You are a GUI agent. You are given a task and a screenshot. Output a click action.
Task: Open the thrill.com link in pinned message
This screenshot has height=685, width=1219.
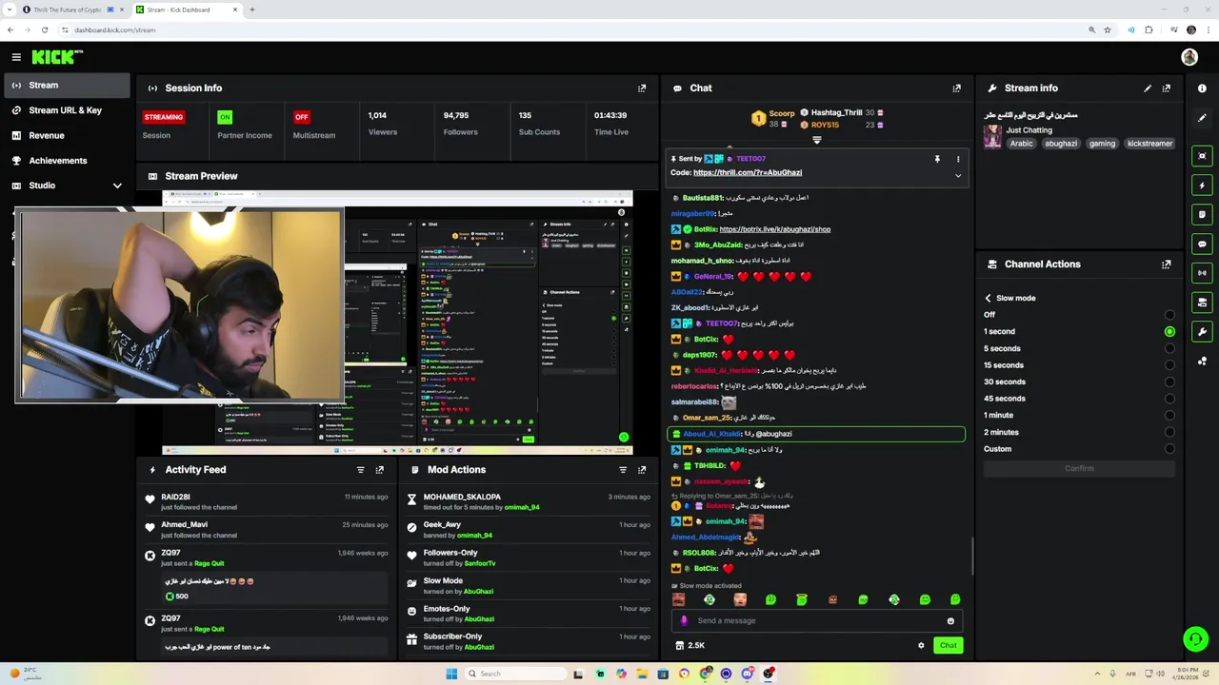(x=748, y=173)
